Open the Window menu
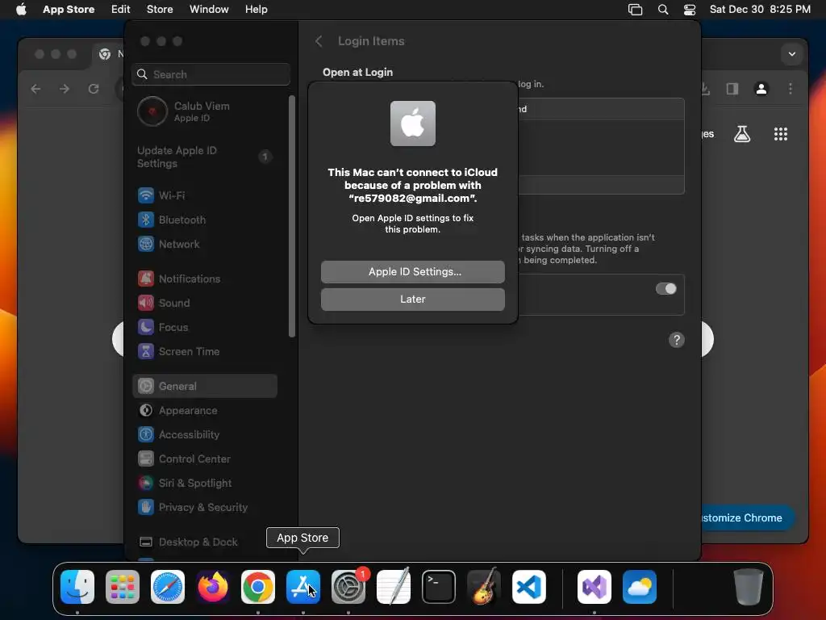Screen dimensions: 826x620 click(x=209, y=10)
